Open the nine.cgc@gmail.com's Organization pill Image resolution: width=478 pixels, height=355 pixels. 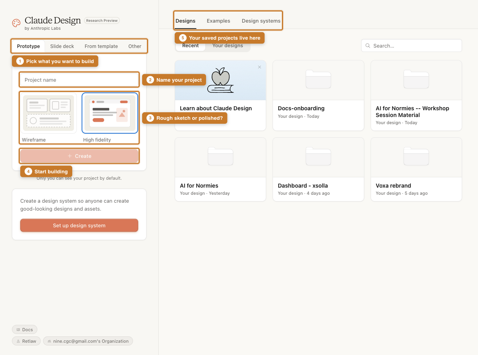[88, 341]
